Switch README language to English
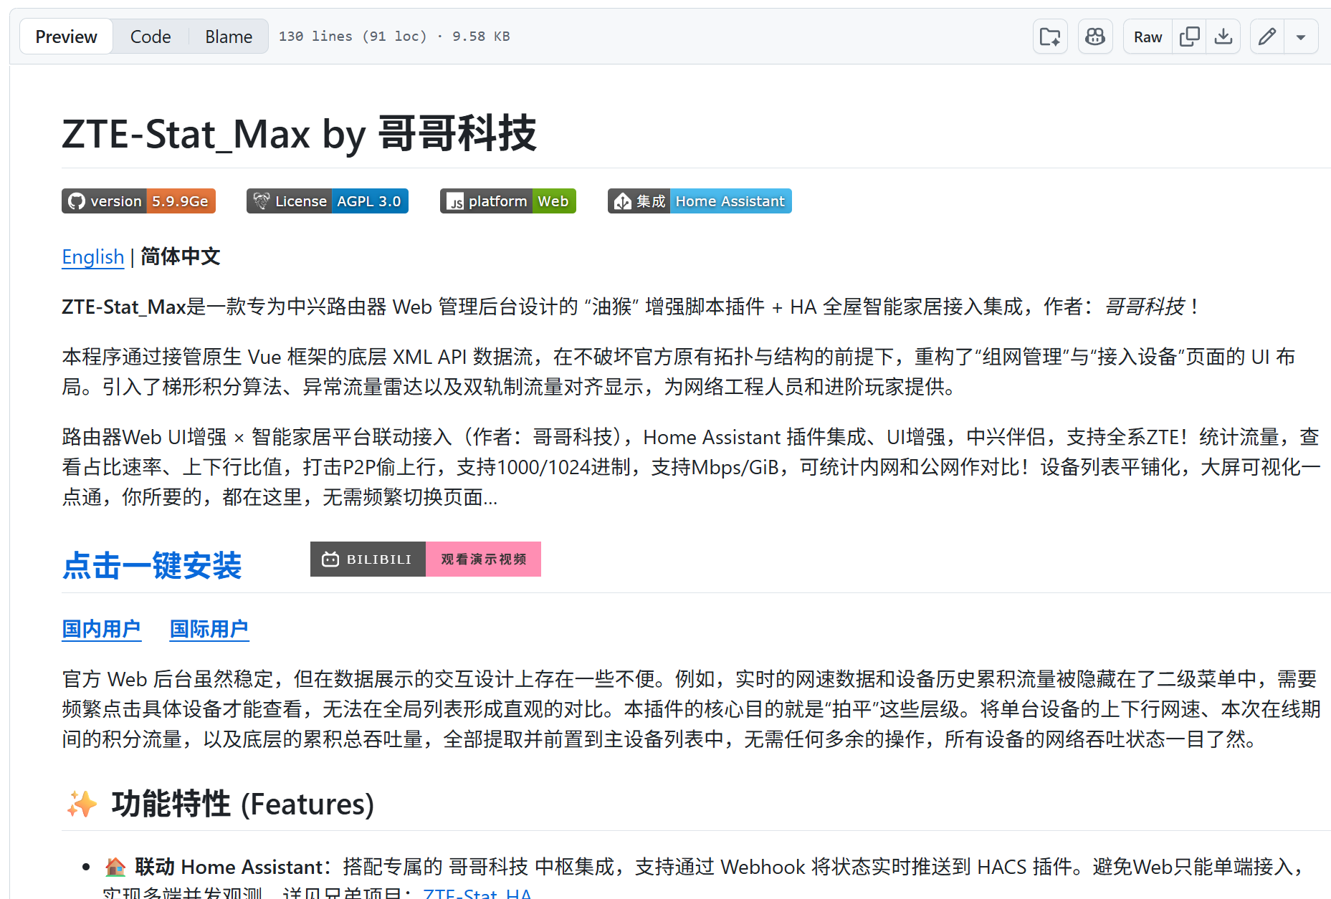 93,256
